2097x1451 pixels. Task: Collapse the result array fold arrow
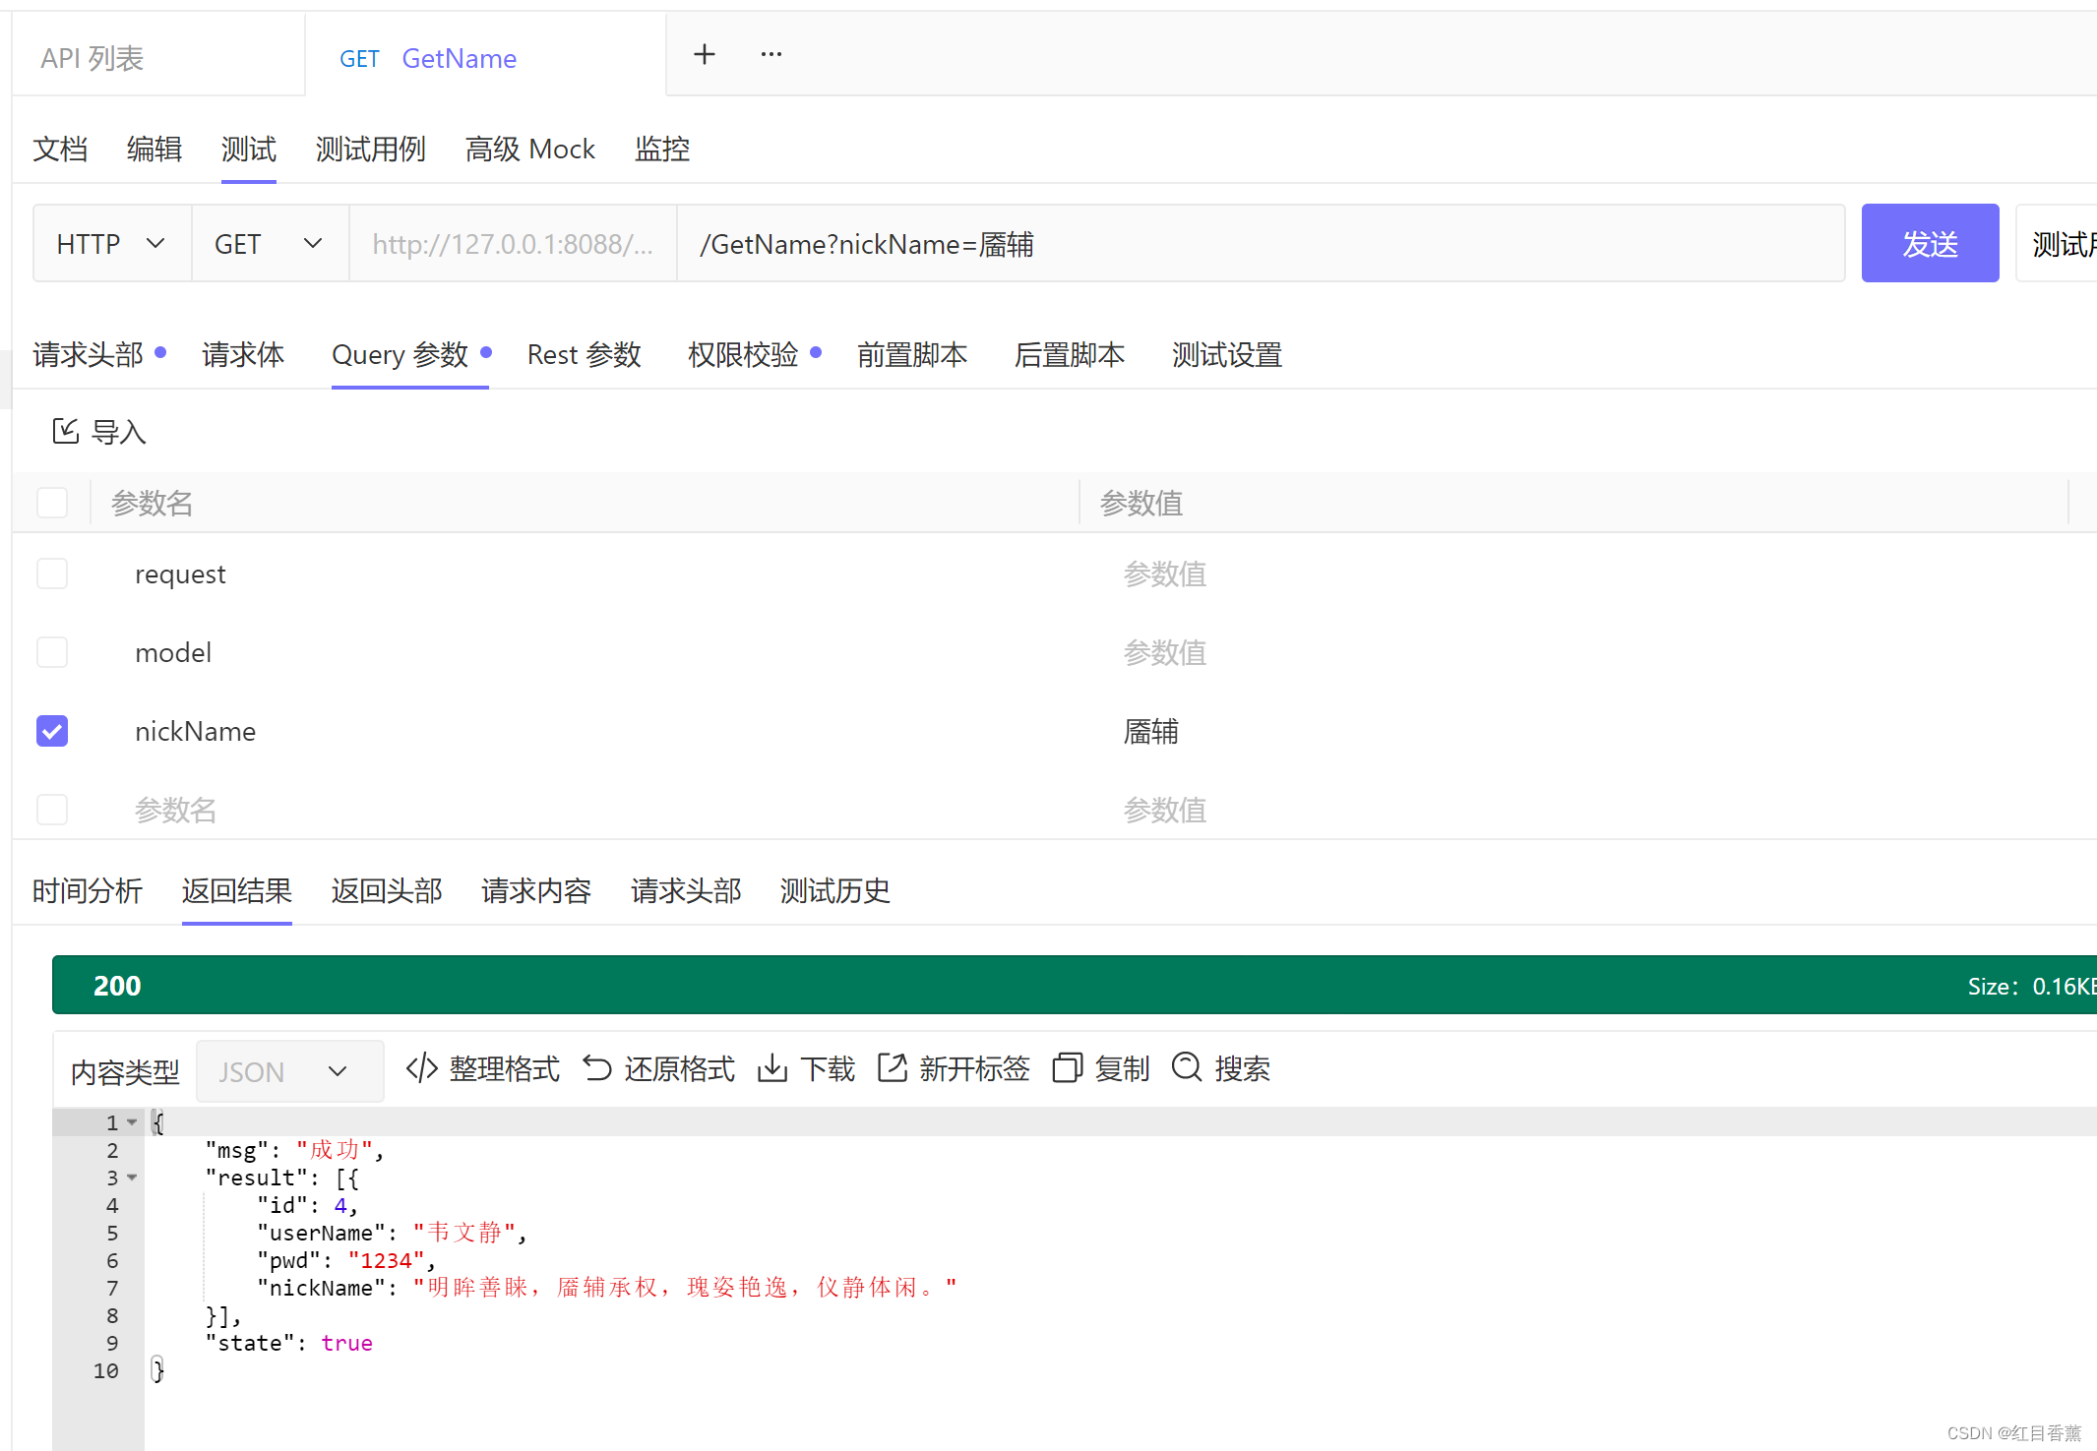point(132,1178)
